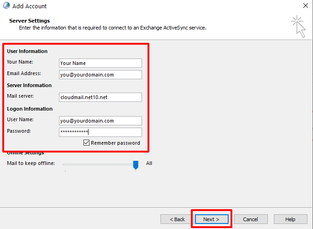313x229 pixels.
Task: Click the User Name input field
Action: point(100,121)
